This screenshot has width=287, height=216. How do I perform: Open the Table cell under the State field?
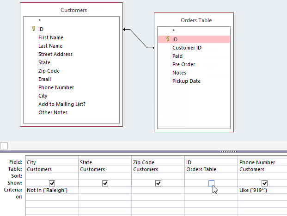105,169
